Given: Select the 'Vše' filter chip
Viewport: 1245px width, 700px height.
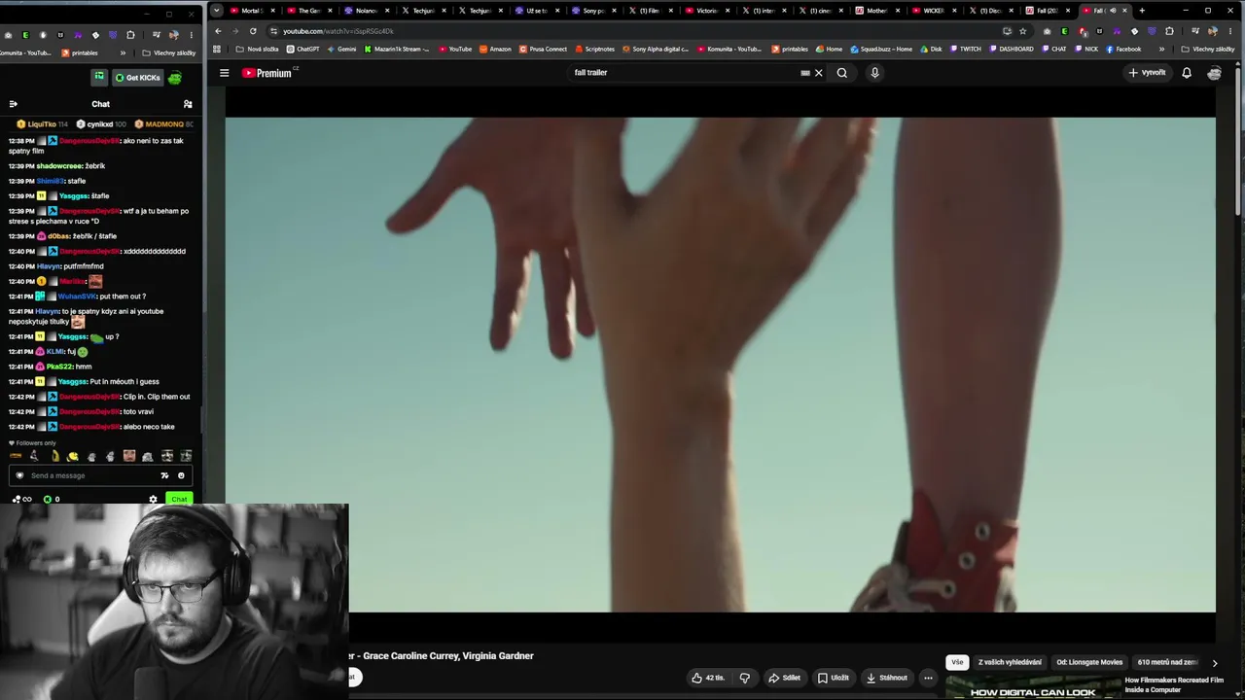Looking at the screenshot, I should (x=957, y=662).
